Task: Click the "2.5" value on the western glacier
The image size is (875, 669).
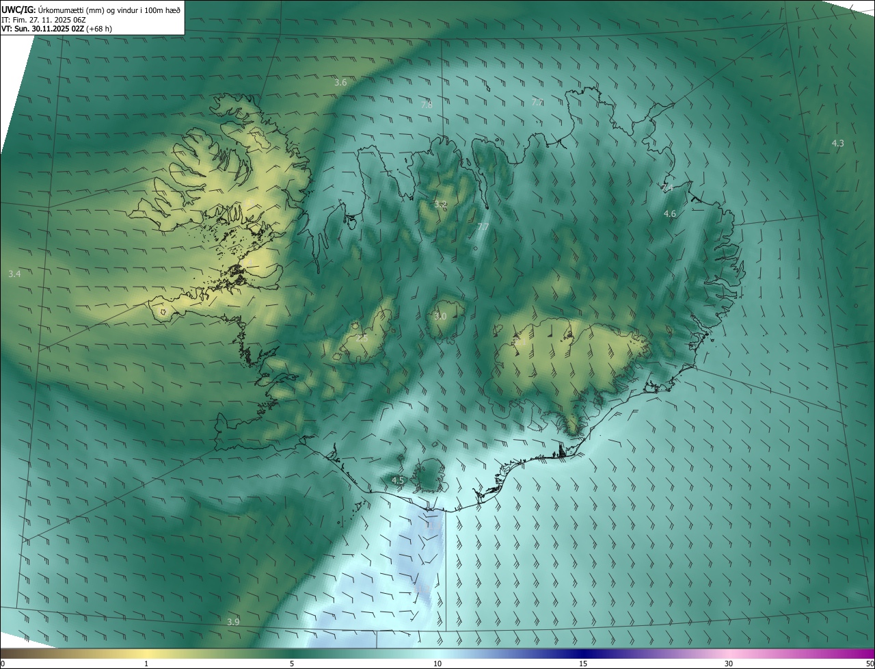Action: tap(362, 338)
